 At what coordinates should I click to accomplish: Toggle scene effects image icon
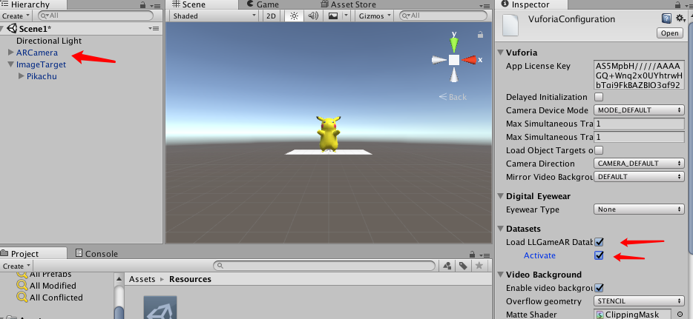point(333,16)
